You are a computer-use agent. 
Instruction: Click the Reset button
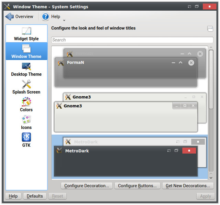pos(57,196)
